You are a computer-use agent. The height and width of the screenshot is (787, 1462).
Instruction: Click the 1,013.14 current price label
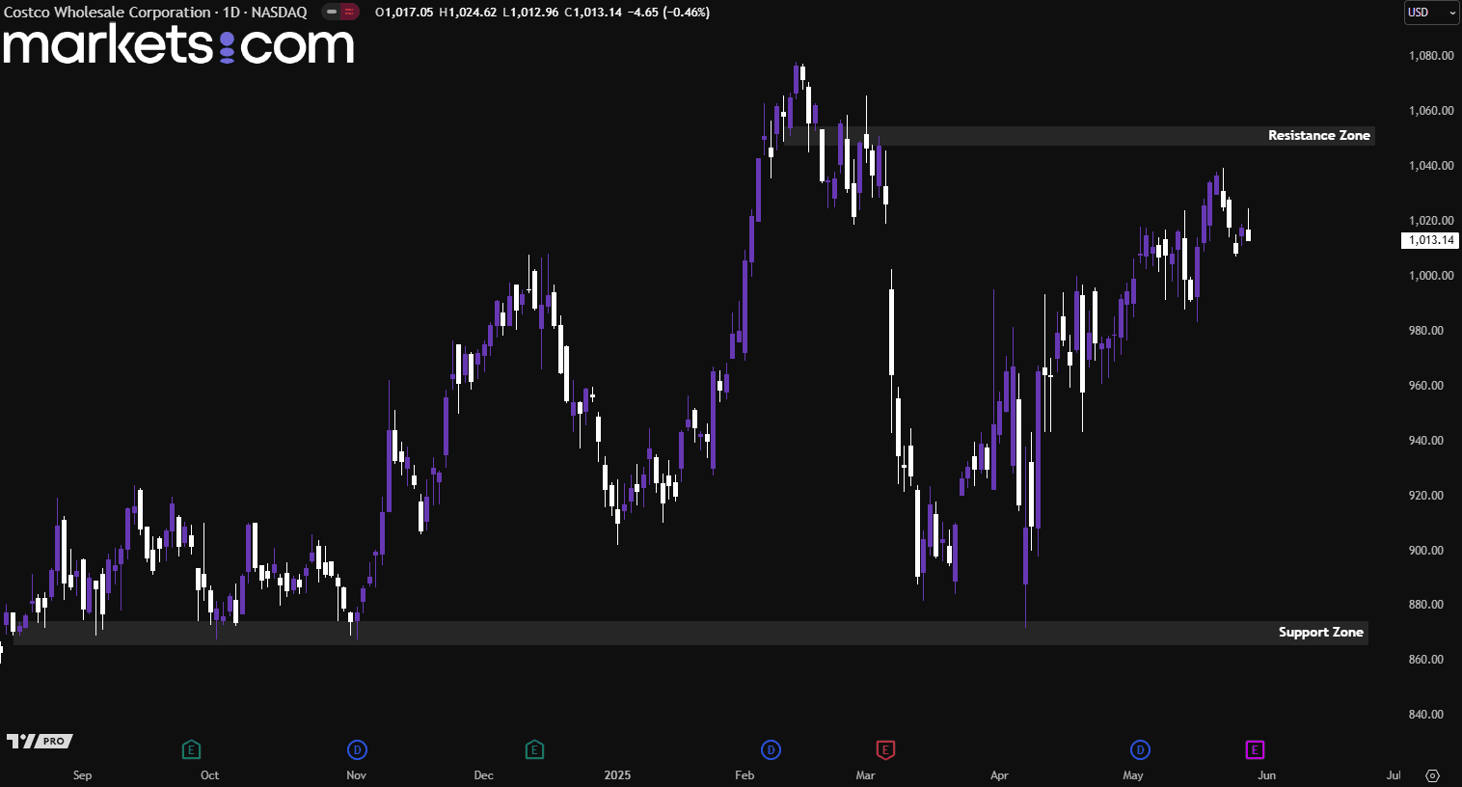(1430, 240)
